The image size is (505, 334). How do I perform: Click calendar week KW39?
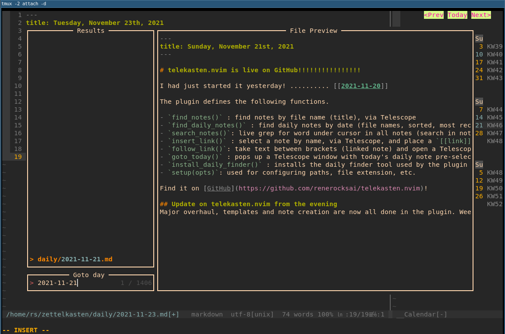494,46
